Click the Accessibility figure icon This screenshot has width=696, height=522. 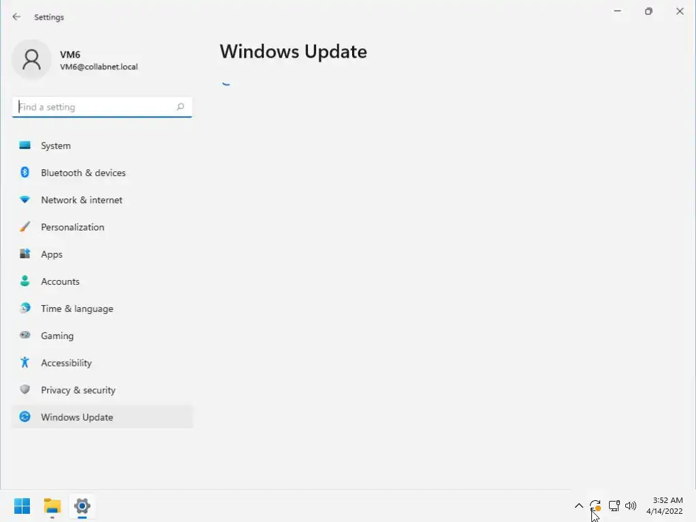pos(25,363)
